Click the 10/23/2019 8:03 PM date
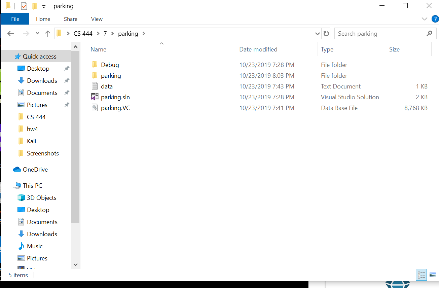Screen dimensions: 439x288 267,76
